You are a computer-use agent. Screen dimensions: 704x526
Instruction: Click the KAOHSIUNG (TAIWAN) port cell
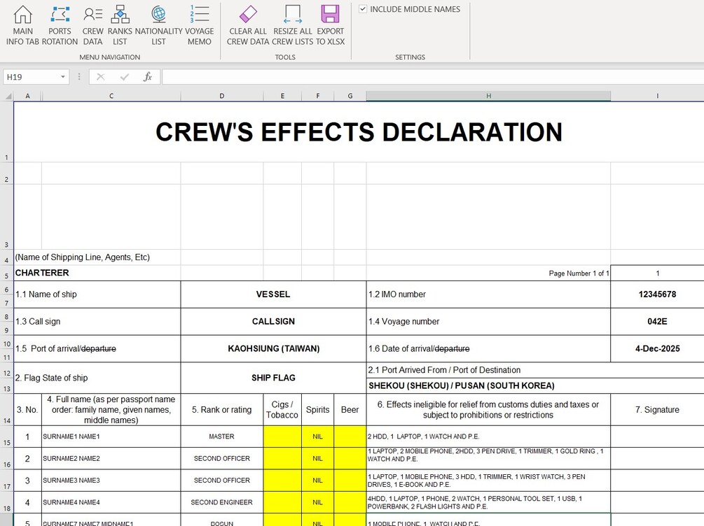[x=273, y=348]
